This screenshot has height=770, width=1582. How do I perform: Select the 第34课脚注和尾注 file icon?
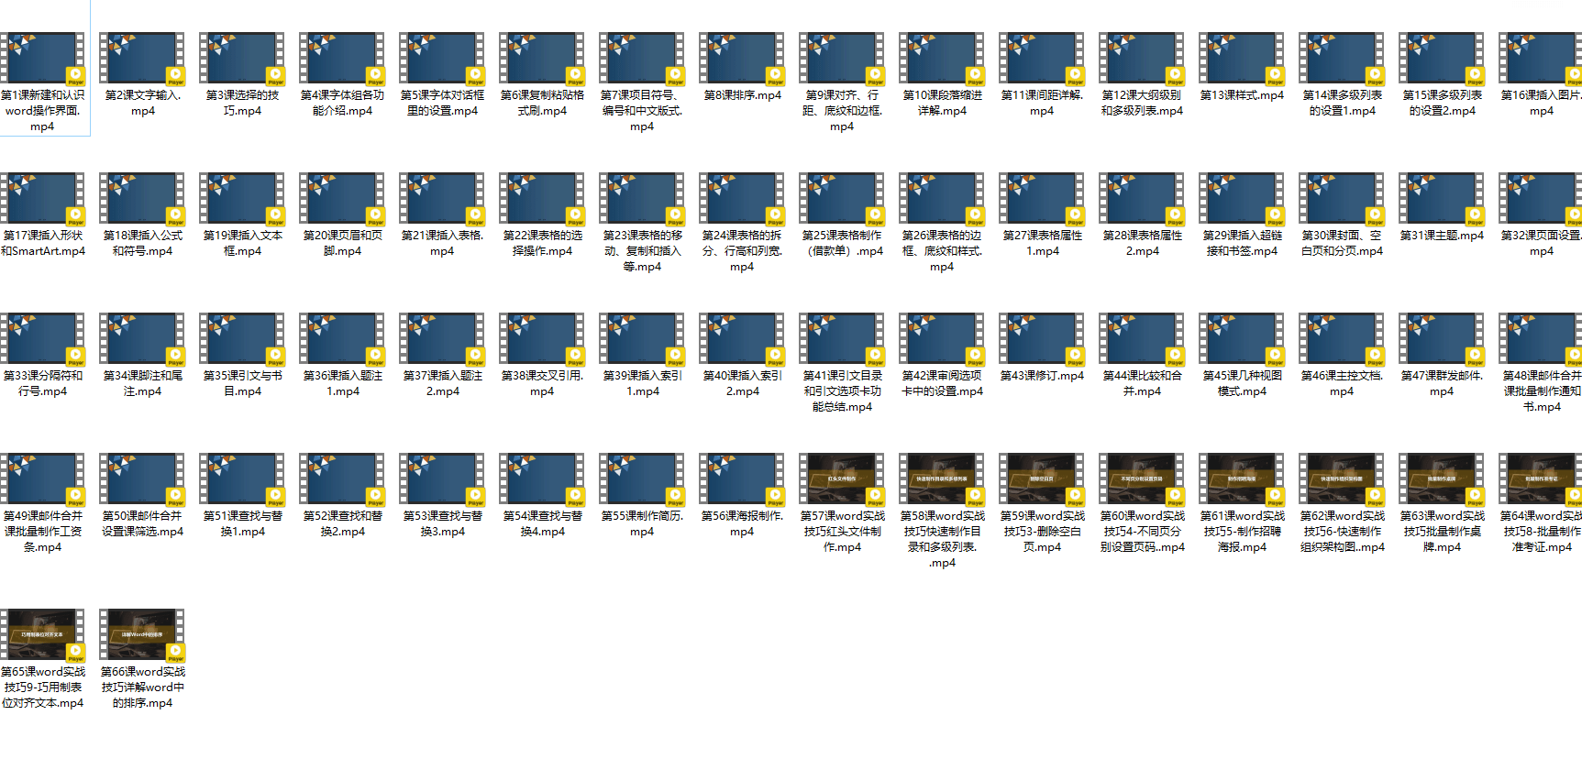pos(142,339)
